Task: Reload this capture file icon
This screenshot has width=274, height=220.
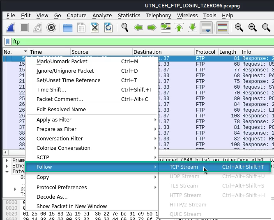Action: coord(108,27)
